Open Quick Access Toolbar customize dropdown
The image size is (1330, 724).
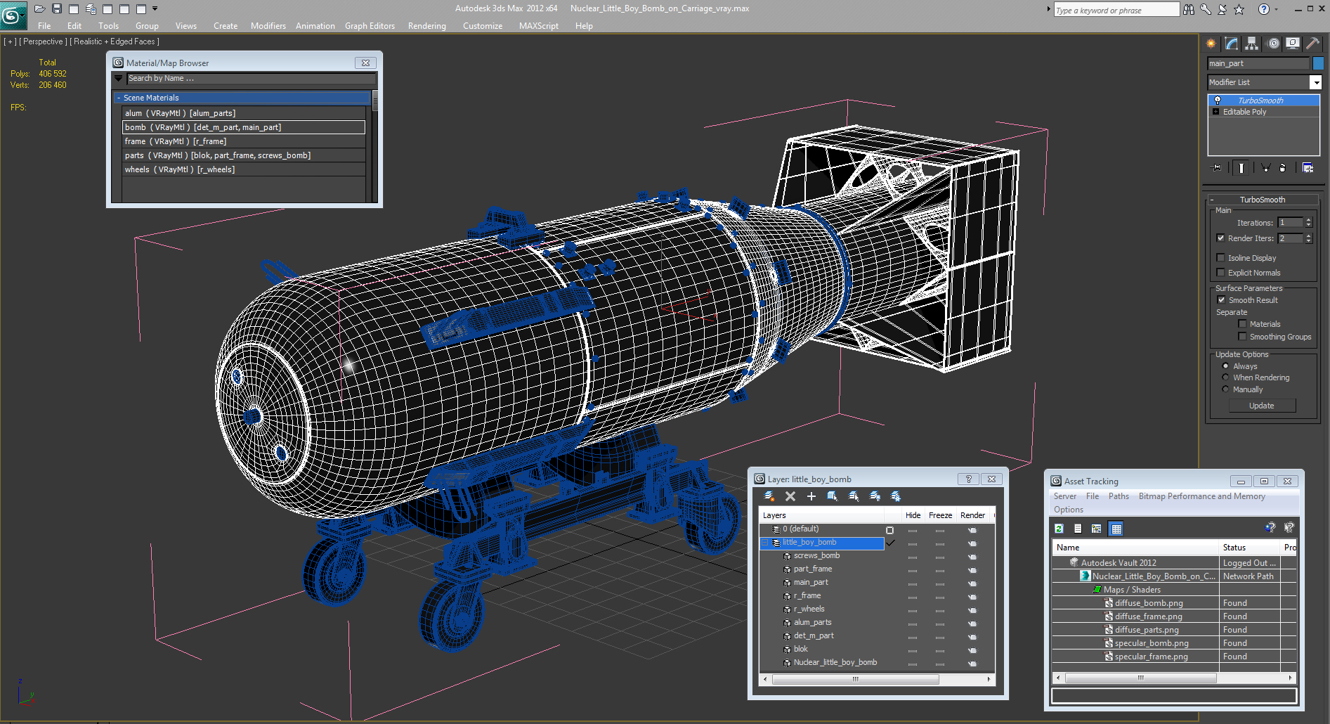click(155, 9)
